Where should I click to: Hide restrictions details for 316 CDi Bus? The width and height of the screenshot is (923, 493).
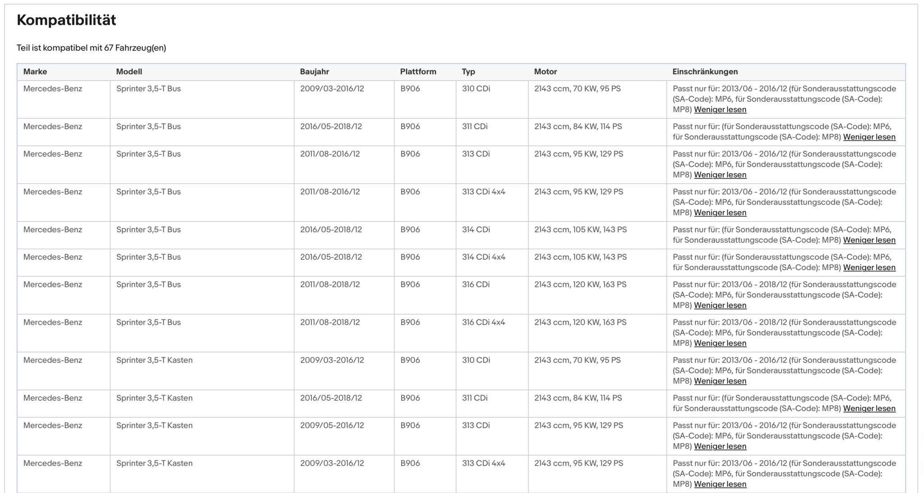pos(720,305)
